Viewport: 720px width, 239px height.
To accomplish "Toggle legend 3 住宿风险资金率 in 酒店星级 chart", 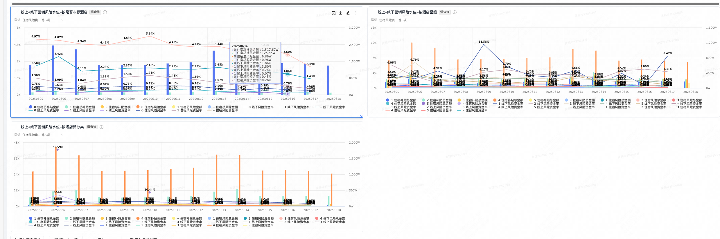I will (687, 107).
